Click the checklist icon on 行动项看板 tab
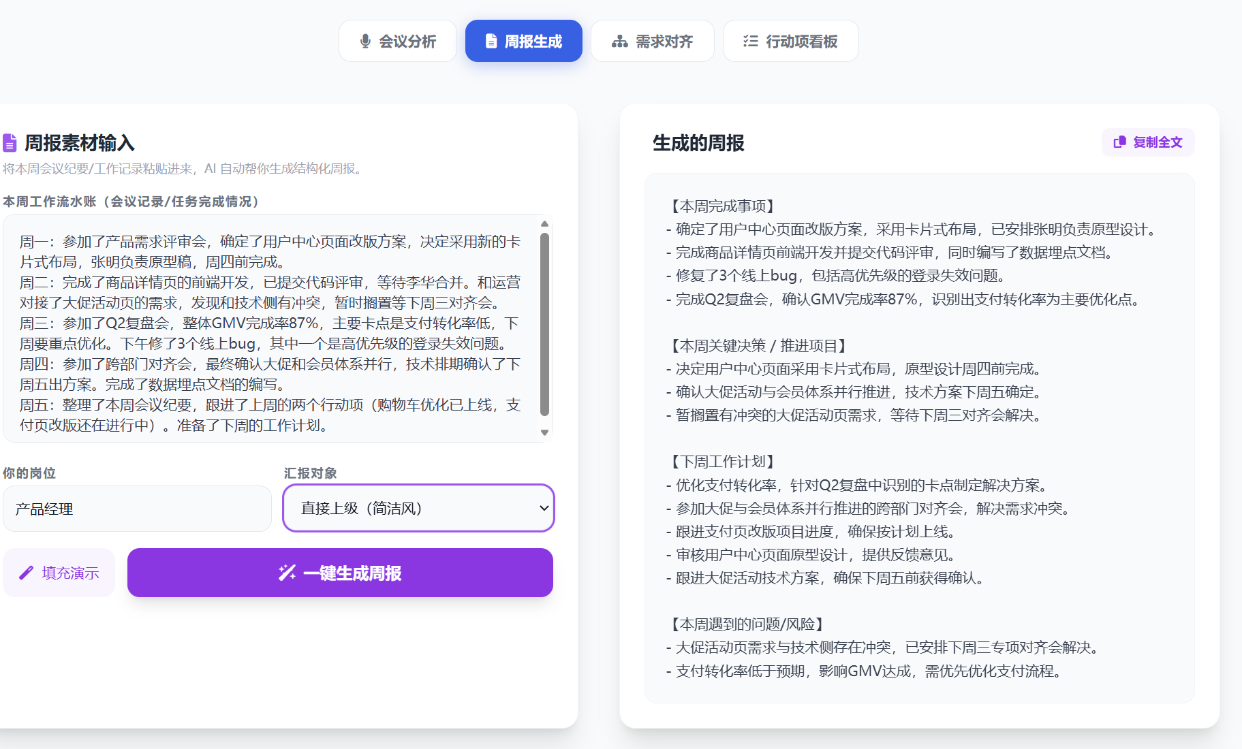This screenshot has height=749, width=1242. pyautogui.click(x=750, y=42)
